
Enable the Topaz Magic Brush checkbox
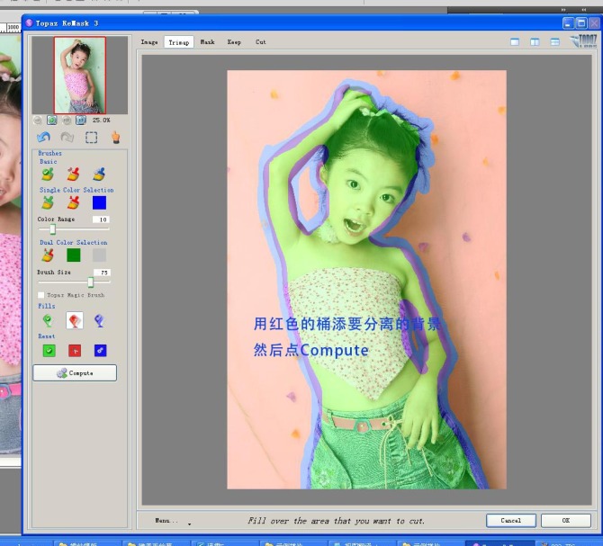click(40, 295)
